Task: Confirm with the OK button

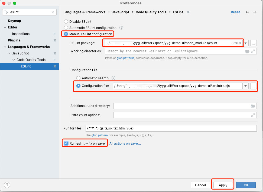Action: 246,185
